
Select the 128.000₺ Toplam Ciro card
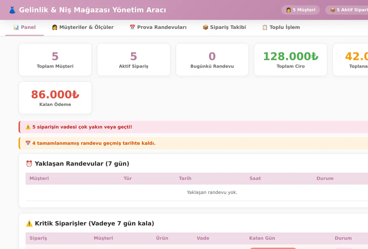pos(291,60)
